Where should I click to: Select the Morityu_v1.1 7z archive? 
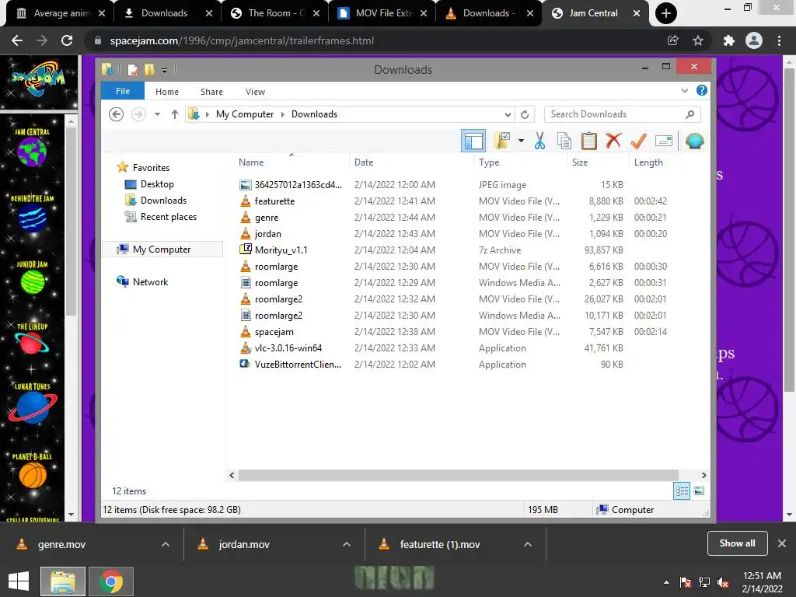click(281, 250)
